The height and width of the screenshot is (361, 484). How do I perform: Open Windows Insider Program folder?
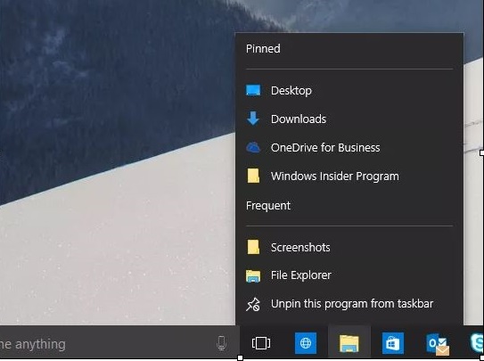click(349, 176)
